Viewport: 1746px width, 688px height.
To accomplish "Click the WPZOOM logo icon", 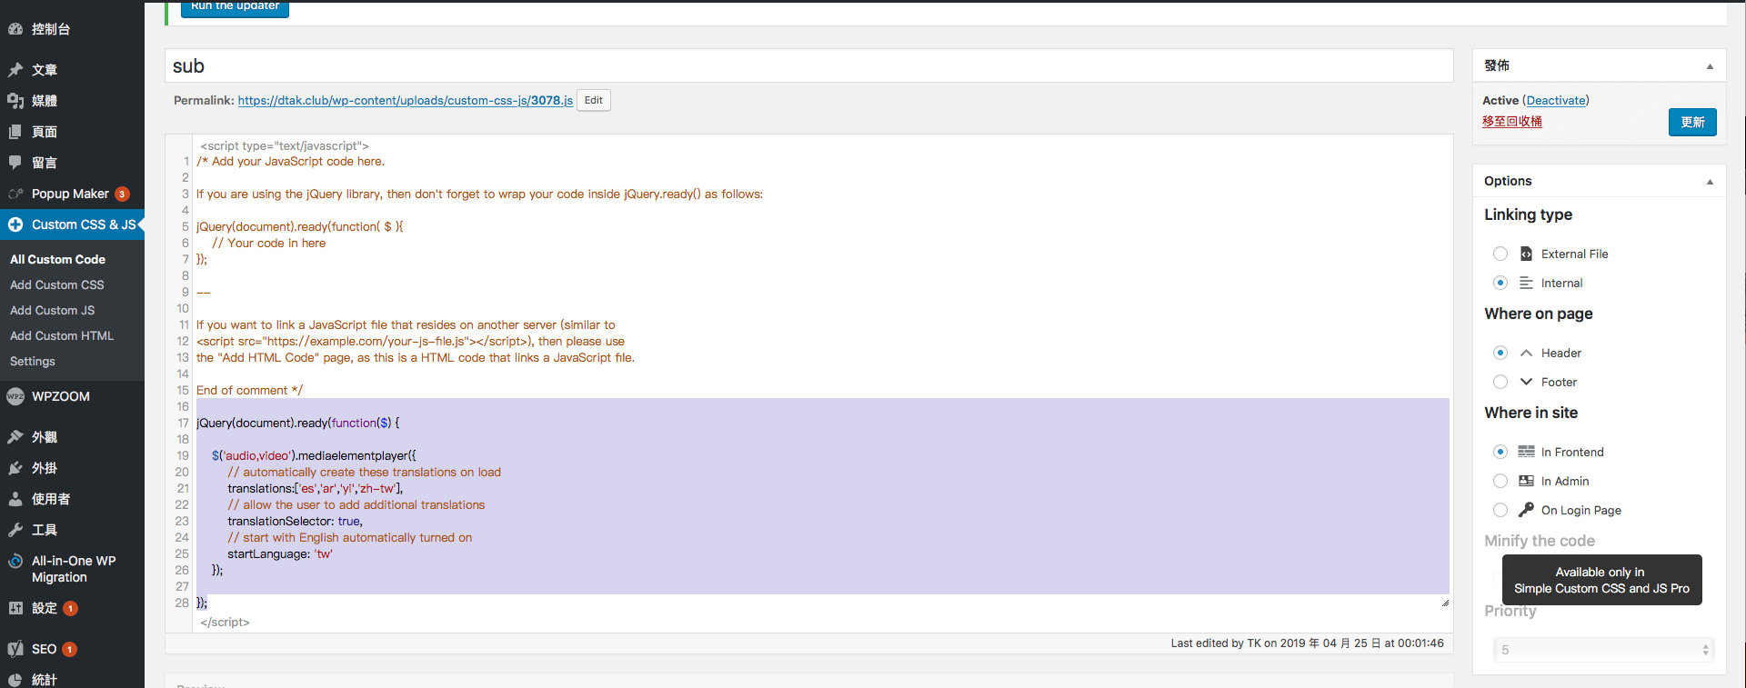I will click(x=15, y=396).
